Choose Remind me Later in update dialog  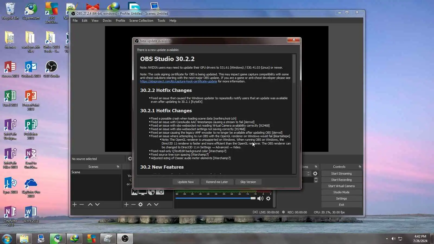[217, 182]
